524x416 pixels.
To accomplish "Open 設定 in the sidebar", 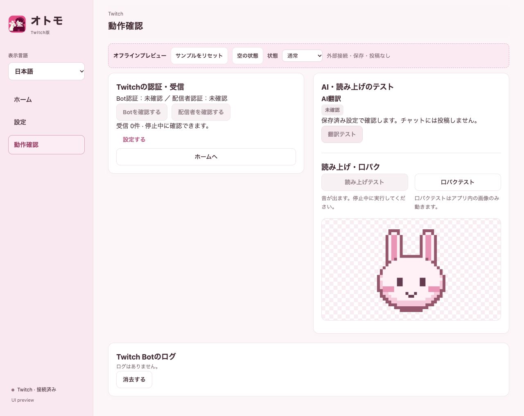I will pyautogui.click(x=46, y=122).
